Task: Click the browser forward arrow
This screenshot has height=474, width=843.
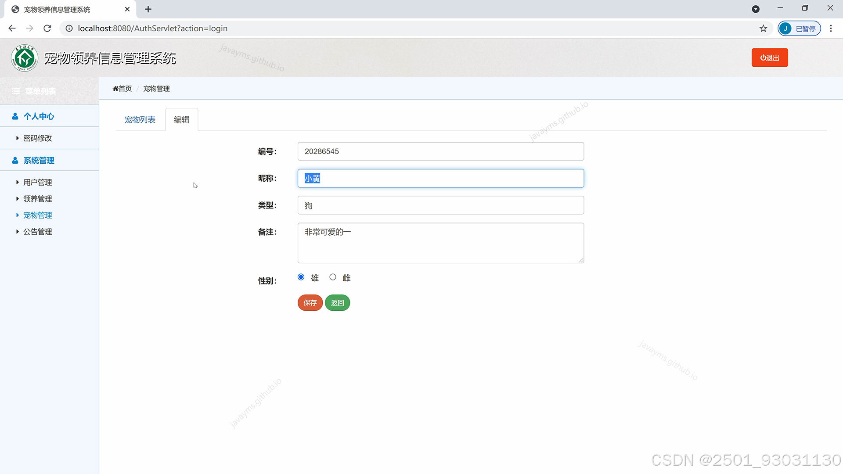Action: coord(29,28)
